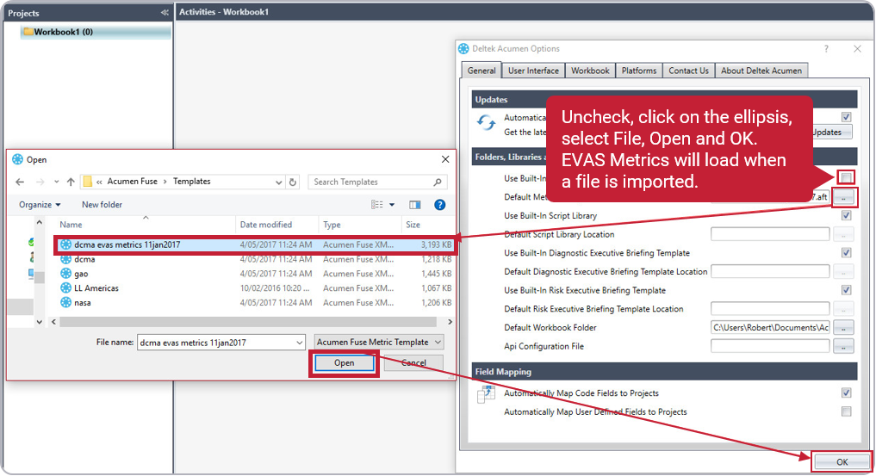Viewport: 876px width, 476px height.
Task: Select the LL Americas template file
Action: (x=256, y=288)
